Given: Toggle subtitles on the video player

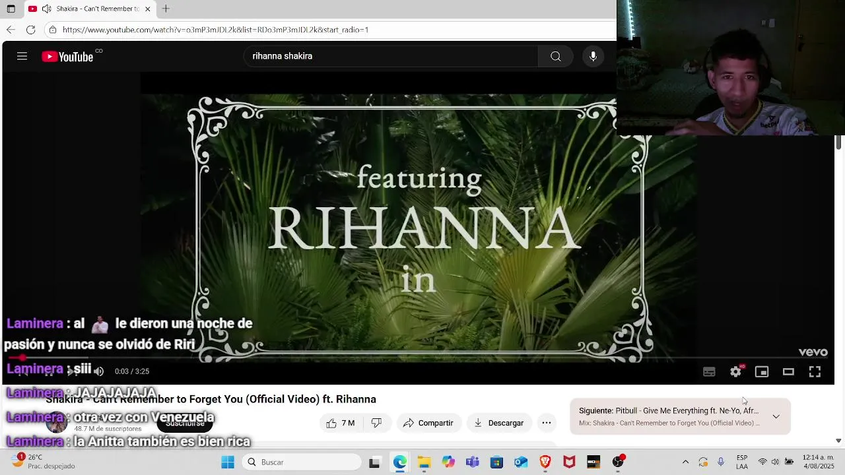Looking at the screenshot, I should (709, 372).
